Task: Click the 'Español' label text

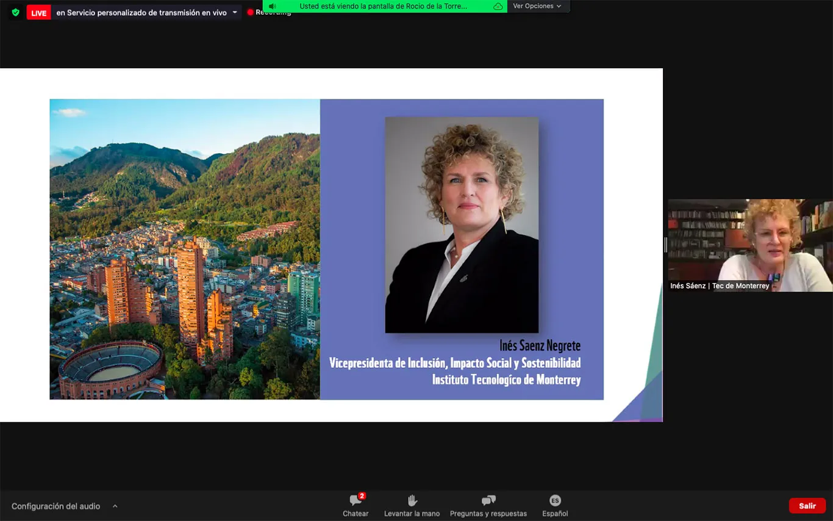Action: 555,514
